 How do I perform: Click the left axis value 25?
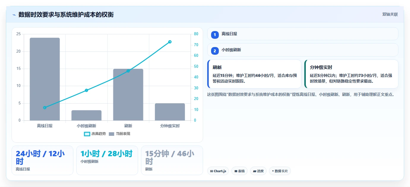[18, 34]
